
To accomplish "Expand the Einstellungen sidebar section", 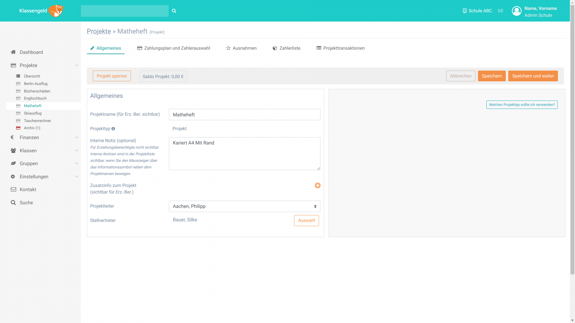I will (77, 177).
